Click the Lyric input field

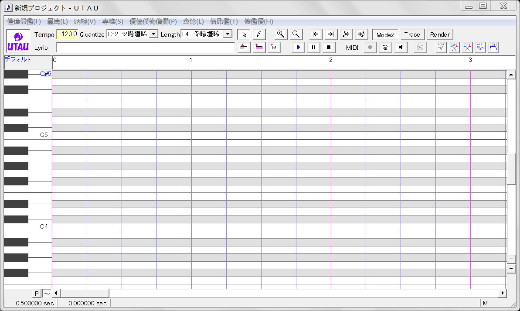146,48
